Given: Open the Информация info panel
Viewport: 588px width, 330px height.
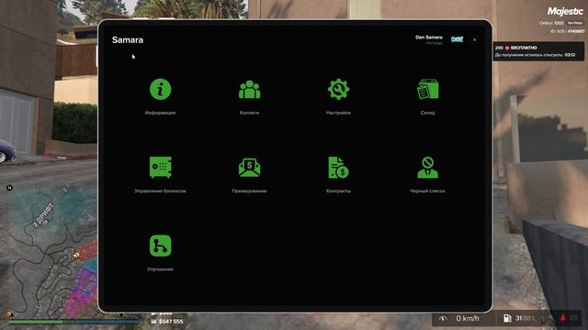Looking at the screenshot, I should pyautogui.click(x=160, y=90).
